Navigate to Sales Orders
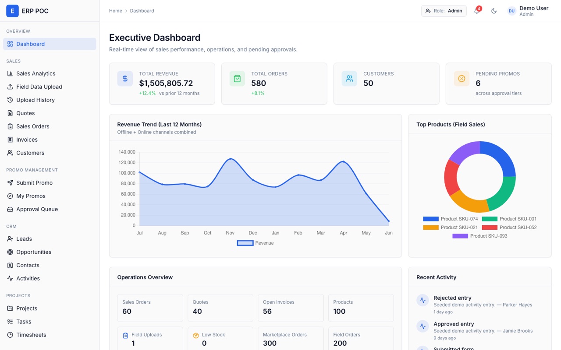This screenshot has height=350, width=561. [50, 126]
